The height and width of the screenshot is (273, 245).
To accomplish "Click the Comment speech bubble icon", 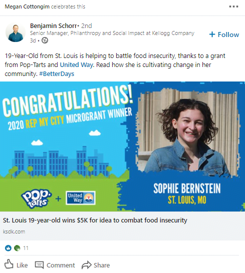I will [39, 265].
